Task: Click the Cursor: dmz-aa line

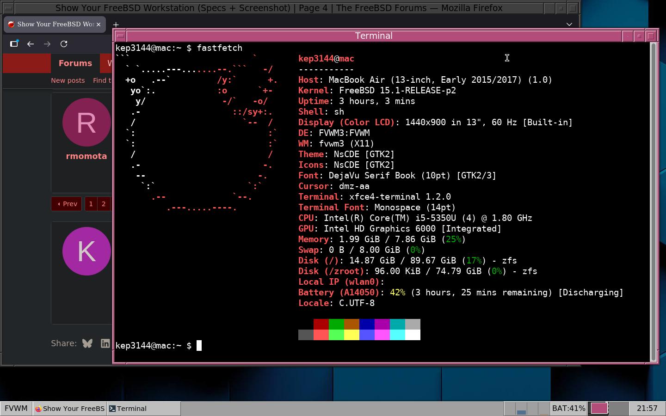Action: [x=334, y=186]
